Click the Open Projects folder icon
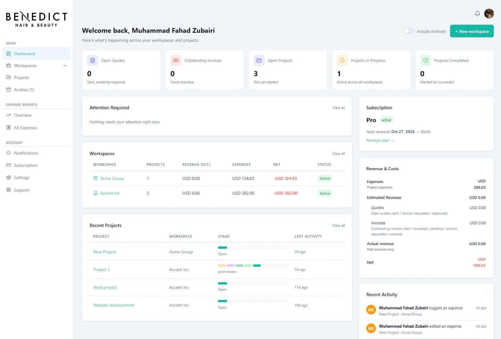501x339 pixels. [259, 60]
